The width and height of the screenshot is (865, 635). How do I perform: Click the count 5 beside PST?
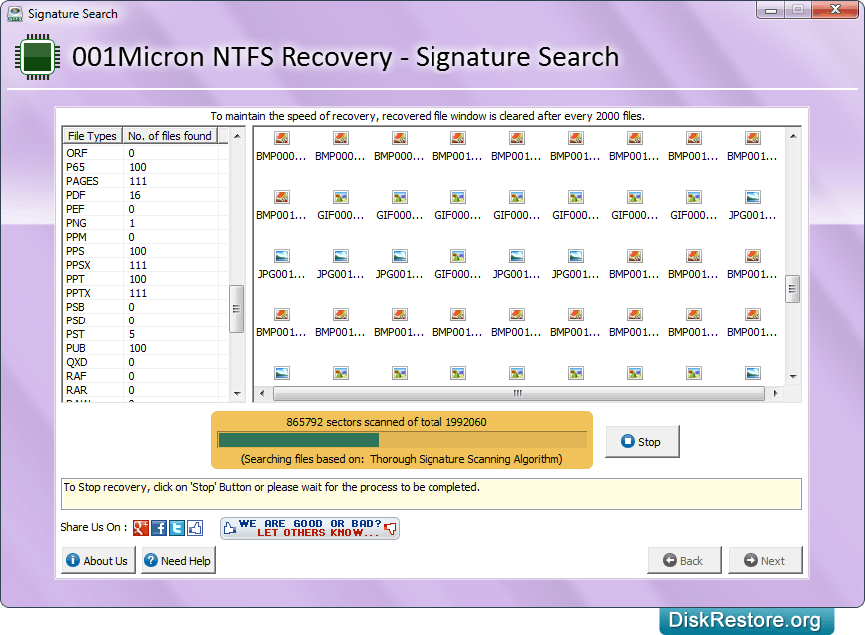pyautogui.click(x=131, y=334)
